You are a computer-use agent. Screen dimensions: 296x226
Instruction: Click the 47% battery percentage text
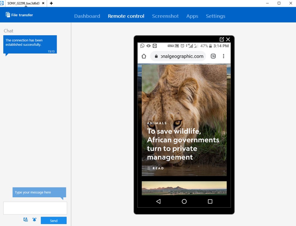click(204, 46)
